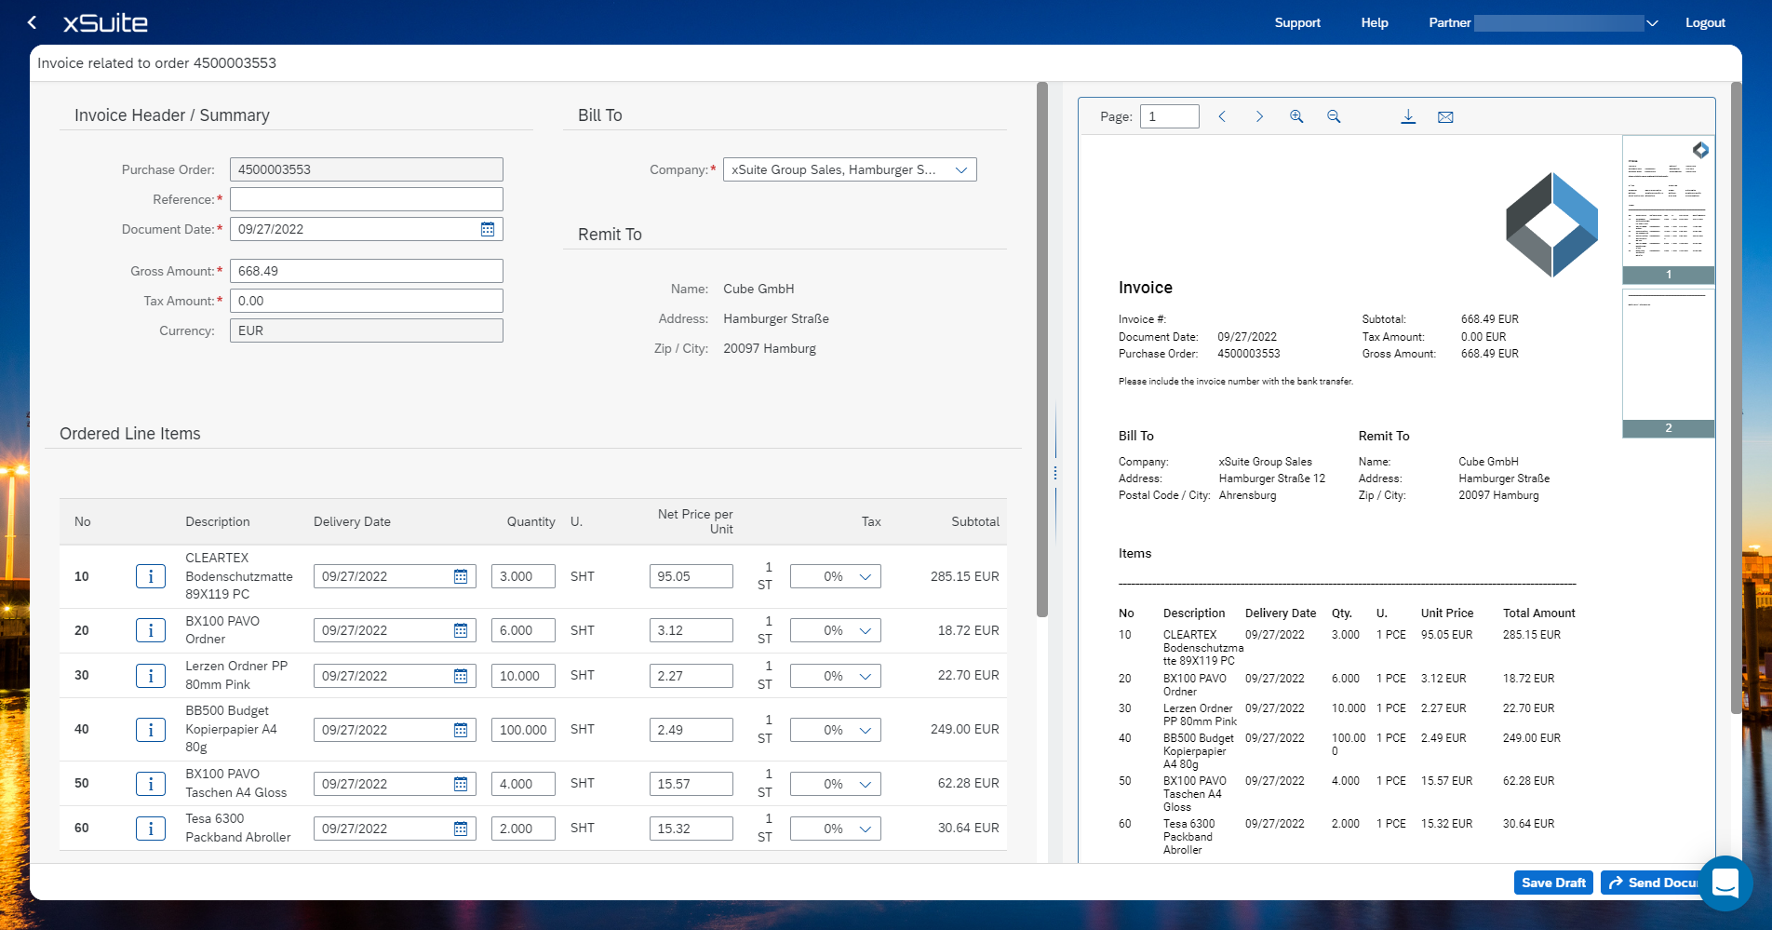Expand the Partner account menu
Viewport: 1772px width, 930px height.
pyautogui.click(x=1652, y=23)
